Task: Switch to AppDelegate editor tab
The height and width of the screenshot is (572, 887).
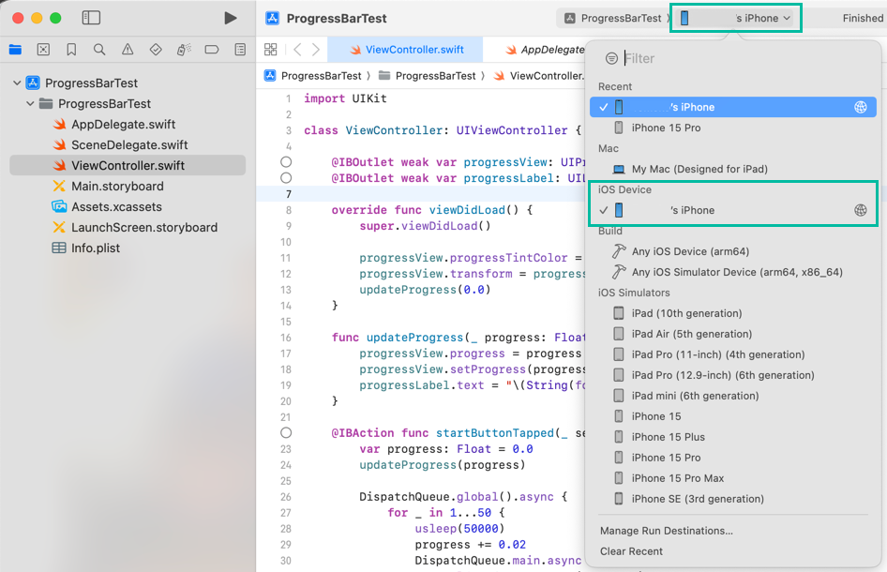Action: click(545, 50)
